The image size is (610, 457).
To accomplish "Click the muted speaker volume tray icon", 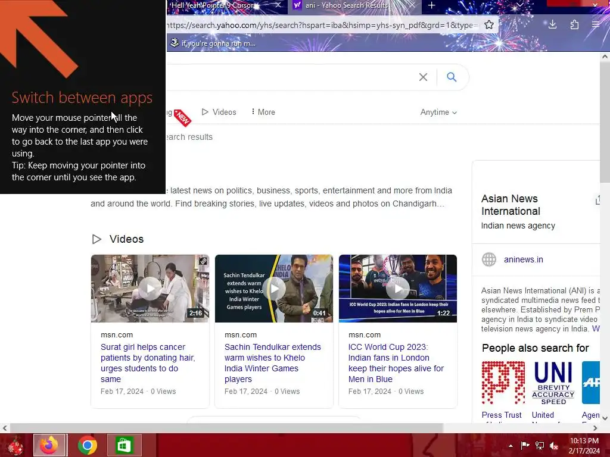I will 554,446.
